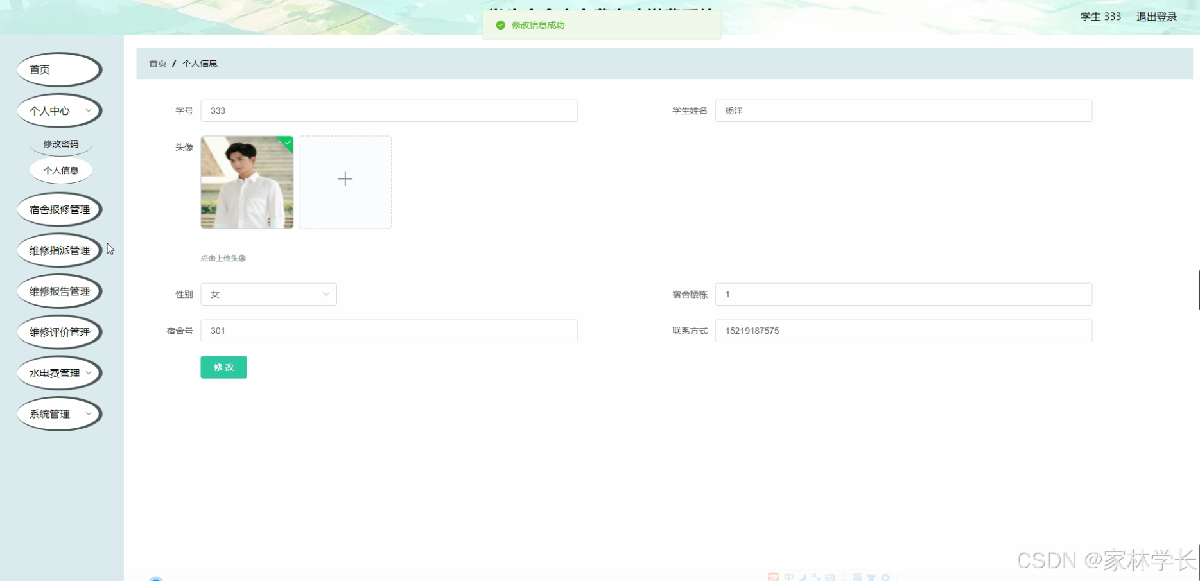Click the green checkmark on the avatar thumbnail
The height and width of the screenshot is (581, 1200).
[x=286, y=143]
